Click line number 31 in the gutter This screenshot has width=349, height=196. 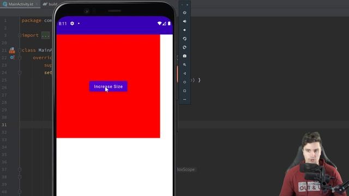(x=4, y=125)
